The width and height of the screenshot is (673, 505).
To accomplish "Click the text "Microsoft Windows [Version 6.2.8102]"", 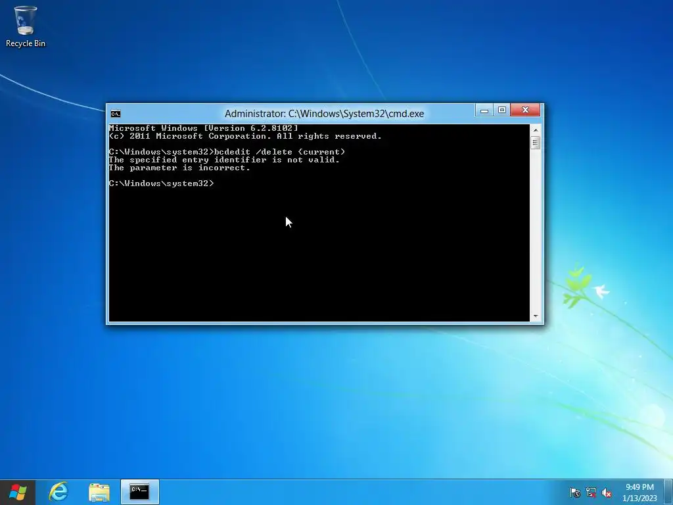I will coord(203,128).
